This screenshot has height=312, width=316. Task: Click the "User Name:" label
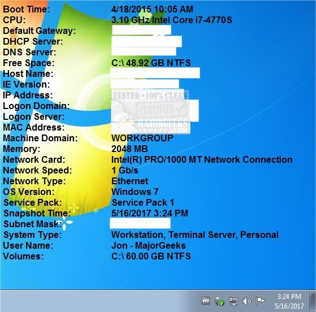(28, 245)
